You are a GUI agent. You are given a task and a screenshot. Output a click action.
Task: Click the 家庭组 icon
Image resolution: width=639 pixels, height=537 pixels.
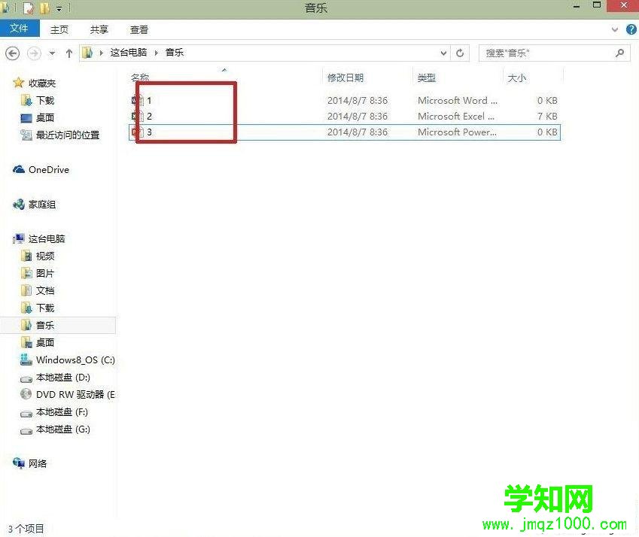19,205
